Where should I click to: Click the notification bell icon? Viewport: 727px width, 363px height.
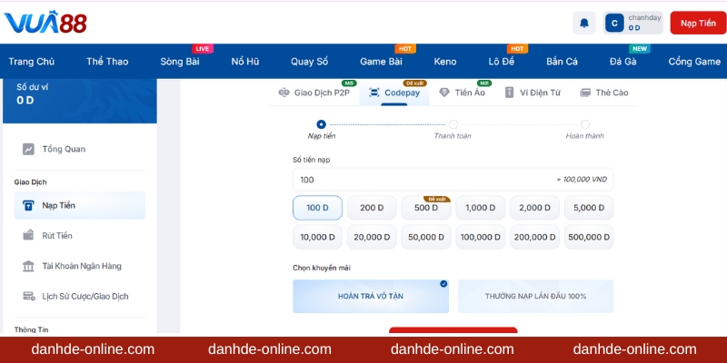[584, 24]
